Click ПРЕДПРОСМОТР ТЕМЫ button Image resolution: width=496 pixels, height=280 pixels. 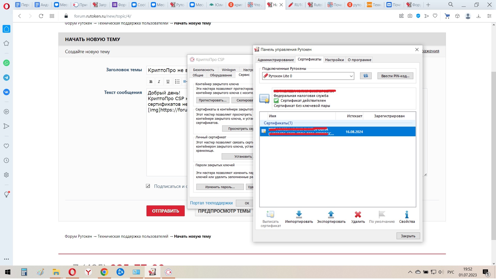[x=224, y=211]
